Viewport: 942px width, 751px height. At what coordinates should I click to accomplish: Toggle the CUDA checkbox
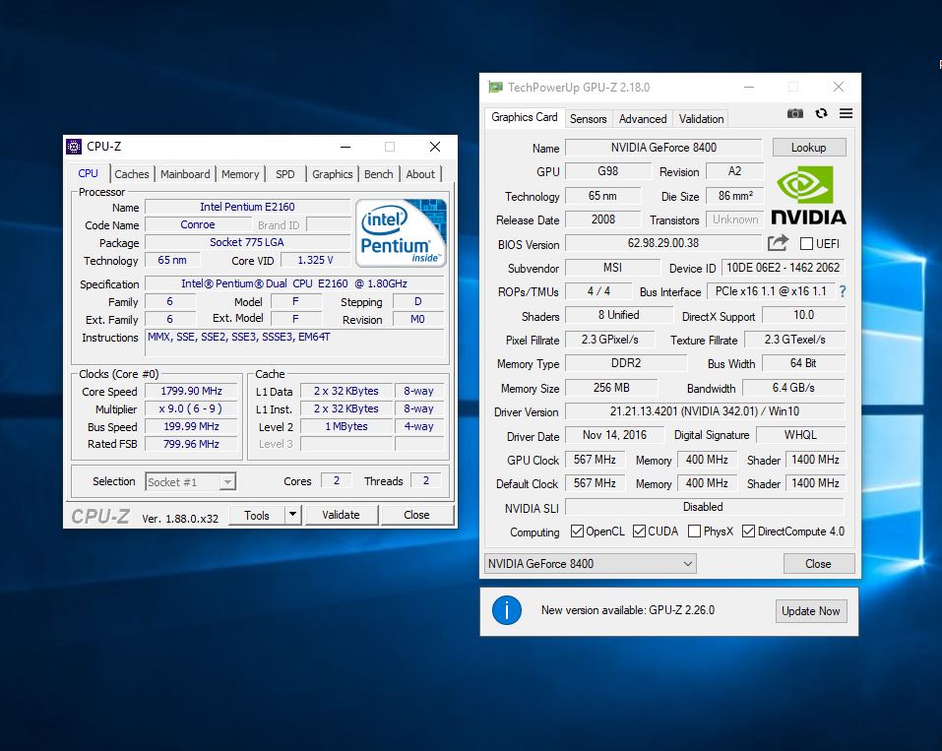(639, 532)
